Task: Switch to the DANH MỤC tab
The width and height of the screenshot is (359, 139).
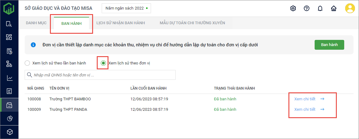Action: click(36, 23)
